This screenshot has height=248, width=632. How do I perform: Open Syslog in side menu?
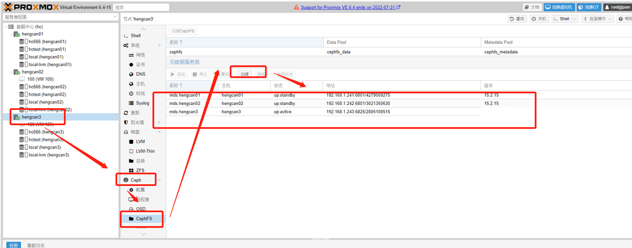tap(142, 104)
